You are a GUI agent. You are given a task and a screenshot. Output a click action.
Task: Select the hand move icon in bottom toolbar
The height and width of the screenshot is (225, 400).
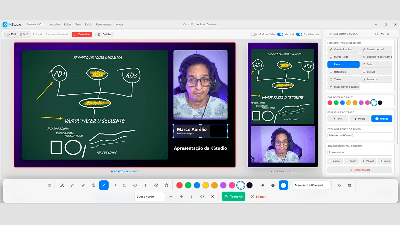[x=166, y=185]
